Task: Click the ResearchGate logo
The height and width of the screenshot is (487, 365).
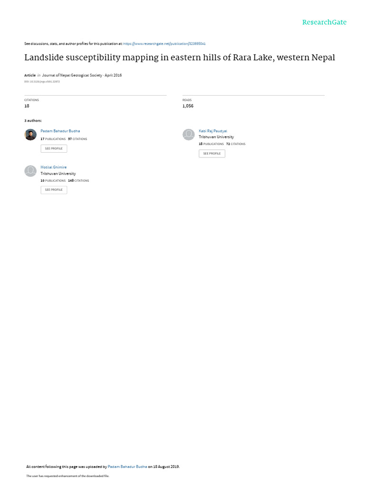Action: click(324, 22)
